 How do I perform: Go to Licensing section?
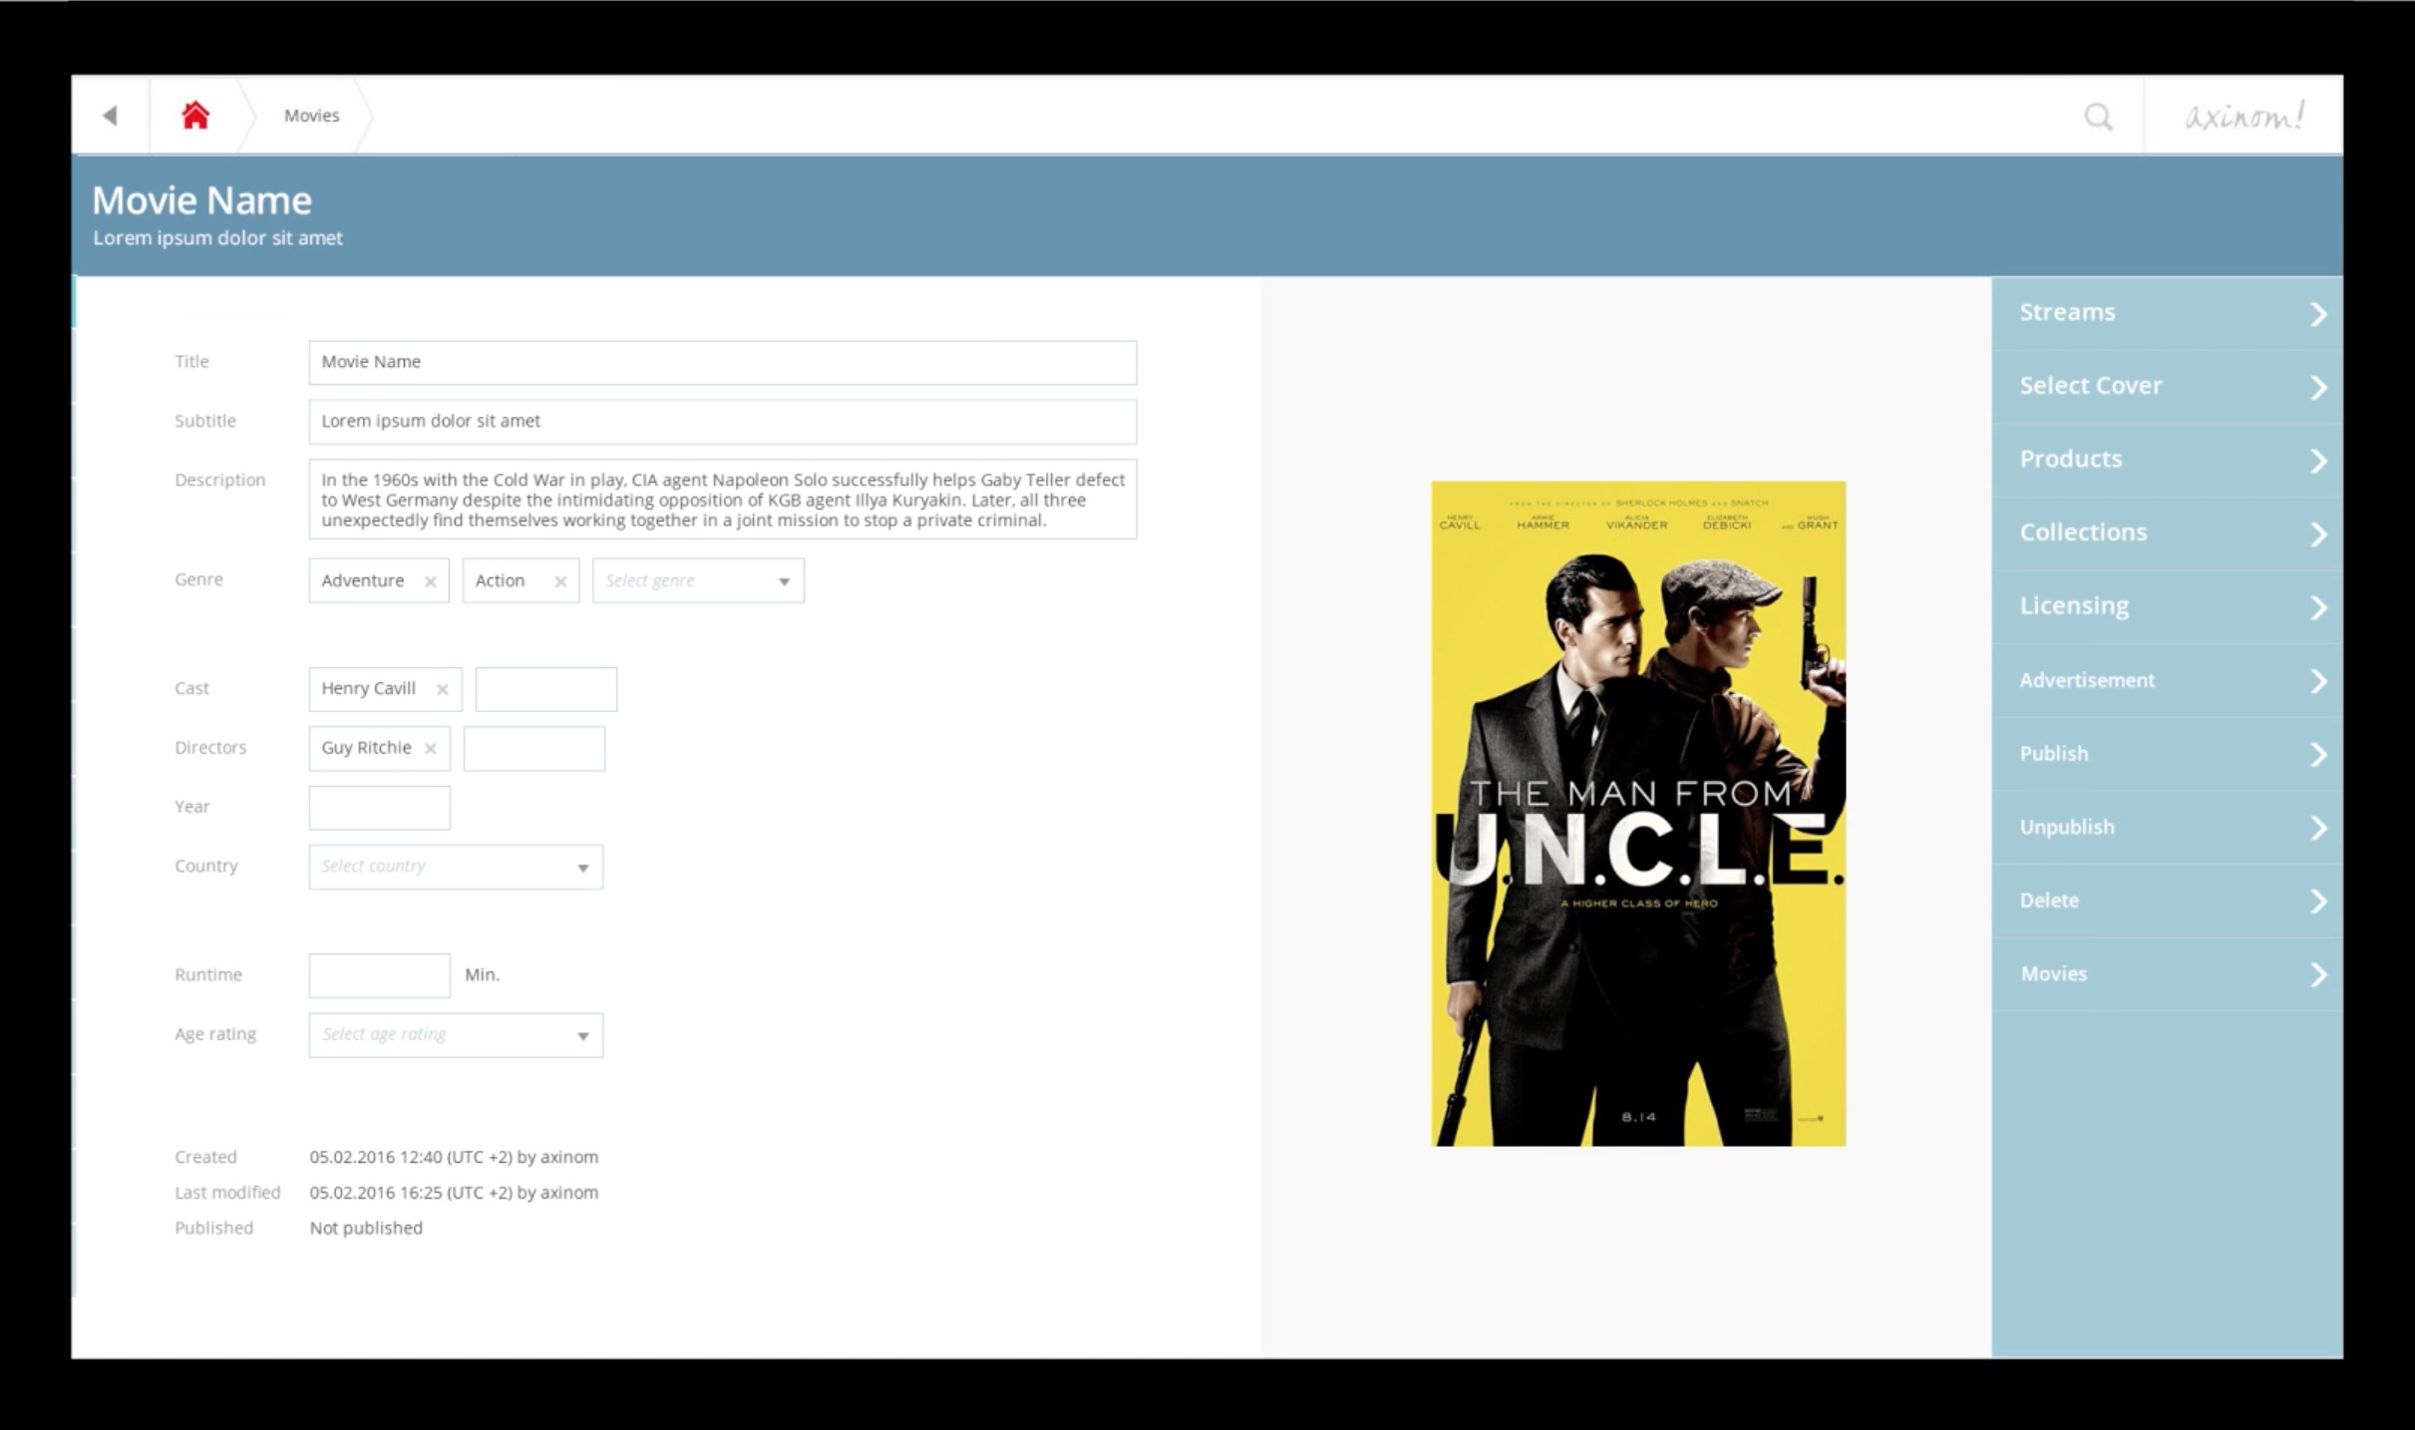pyautogui.click(x=2167, y=606)
